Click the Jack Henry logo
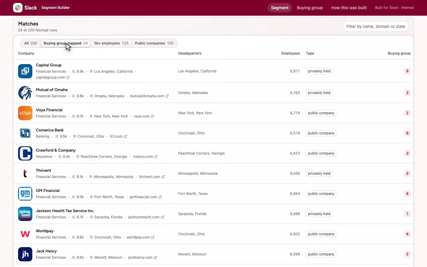The width and height of the screenshot is (427, 267). [25, 254]
